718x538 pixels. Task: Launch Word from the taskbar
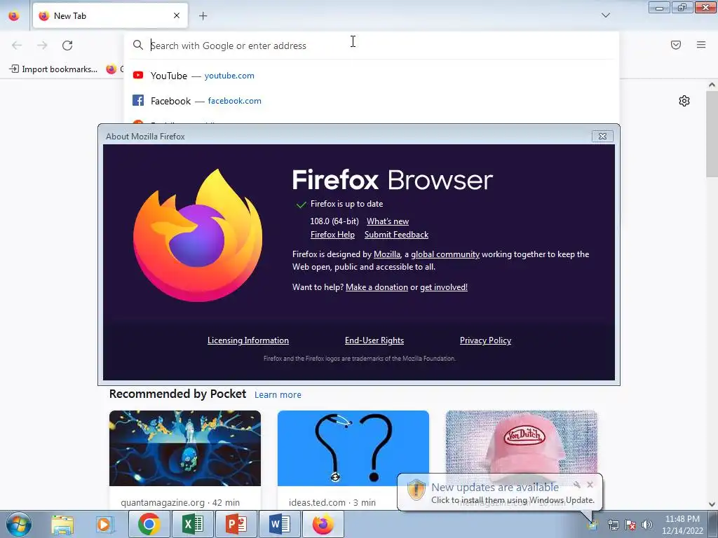[x=279, y=524]
